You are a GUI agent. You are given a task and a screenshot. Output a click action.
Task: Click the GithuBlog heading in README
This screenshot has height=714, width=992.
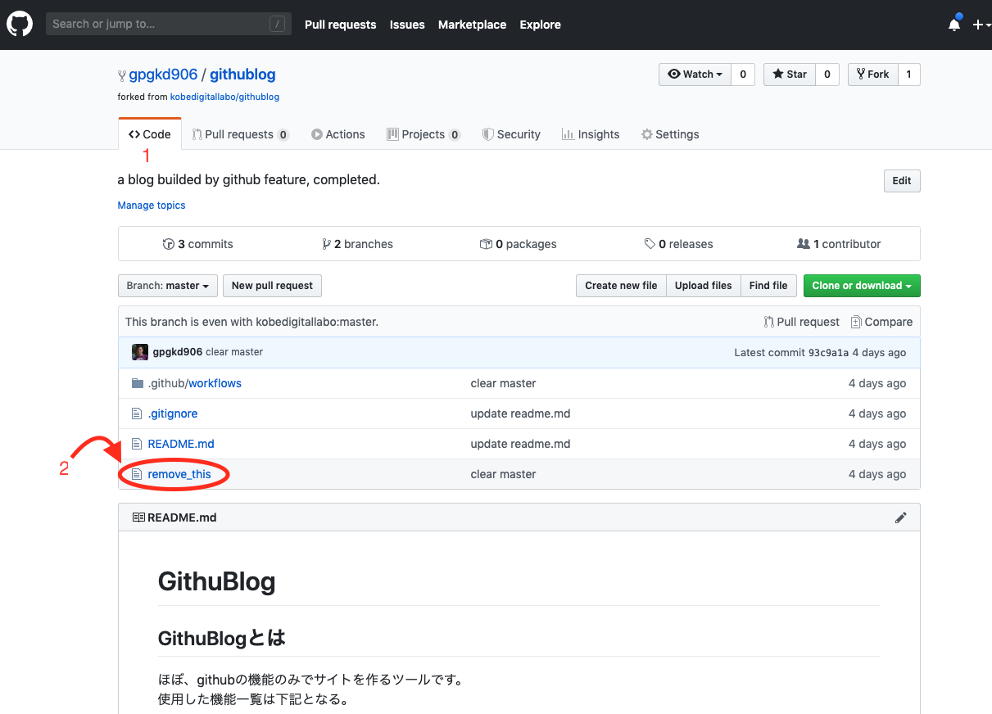(217, 582)
